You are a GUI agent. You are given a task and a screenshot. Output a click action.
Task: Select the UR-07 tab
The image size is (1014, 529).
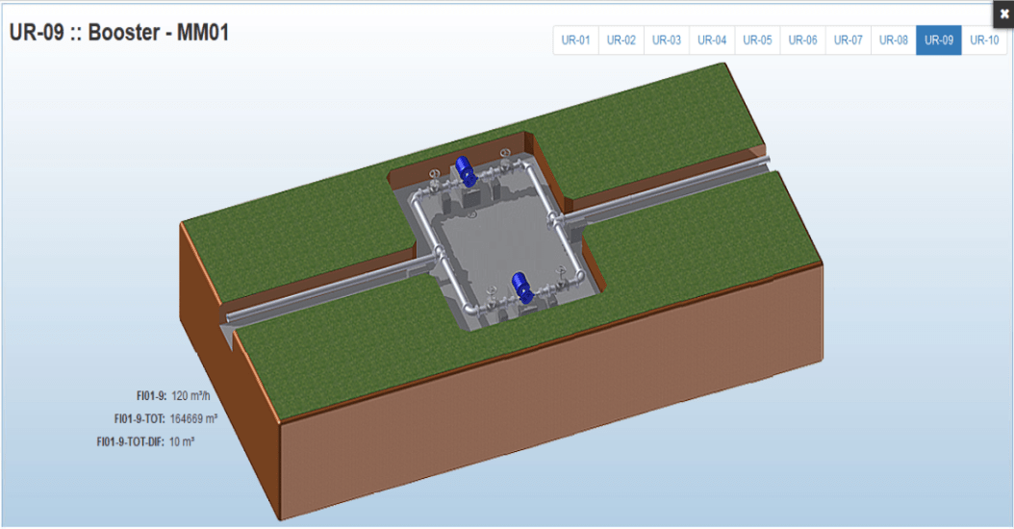849,40
